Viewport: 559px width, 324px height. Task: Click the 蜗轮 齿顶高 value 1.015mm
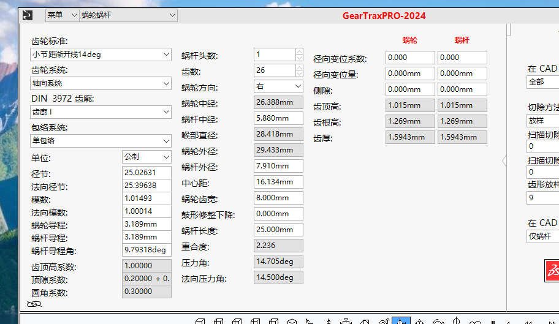pyautogui.click(x=410, y=105)
